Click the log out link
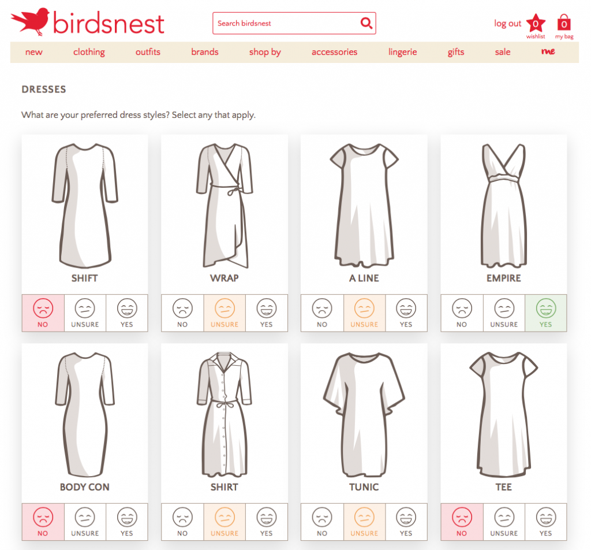Viewport: 591px width, 550px height. [507, 24]
